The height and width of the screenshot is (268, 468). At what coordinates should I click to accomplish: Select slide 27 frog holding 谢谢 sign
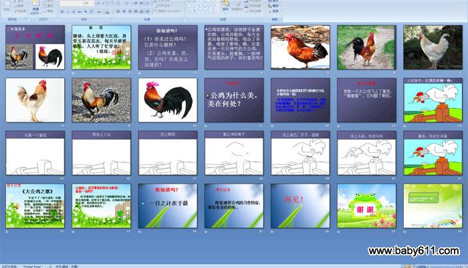point(366,206)
